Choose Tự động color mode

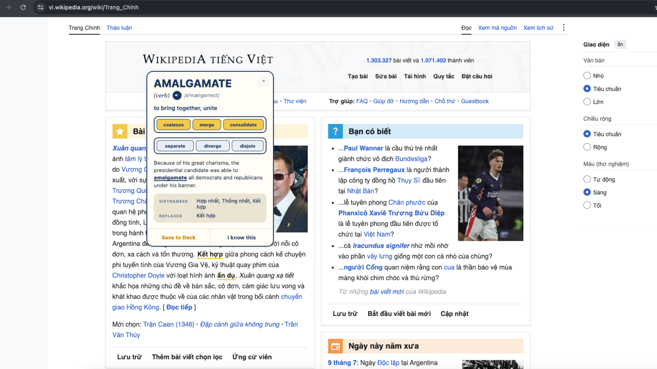587,179
